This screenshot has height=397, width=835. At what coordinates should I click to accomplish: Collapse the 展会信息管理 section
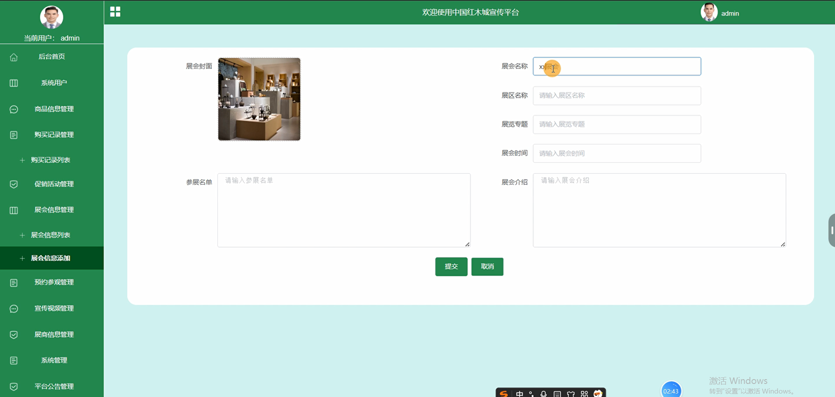click(x=54, y=210)
